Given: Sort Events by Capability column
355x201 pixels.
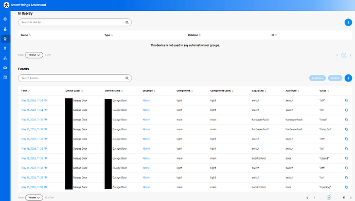Looking at the screenshot, I should pos(259,91).
